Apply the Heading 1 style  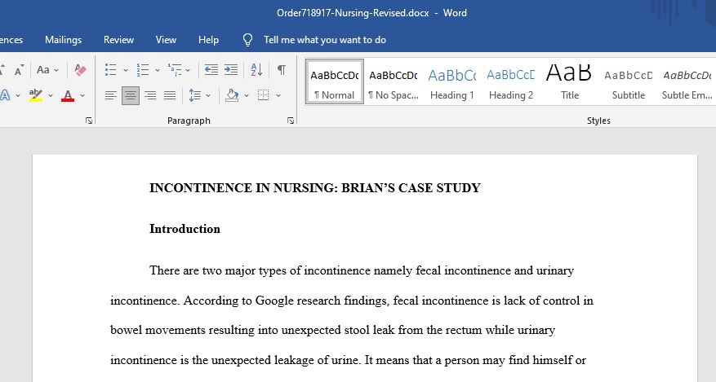pos(451,82)
